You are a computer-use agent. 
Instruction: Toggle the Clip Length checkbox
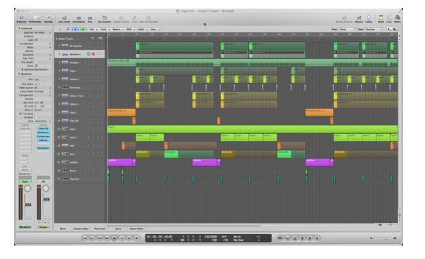tap(36, 62)
